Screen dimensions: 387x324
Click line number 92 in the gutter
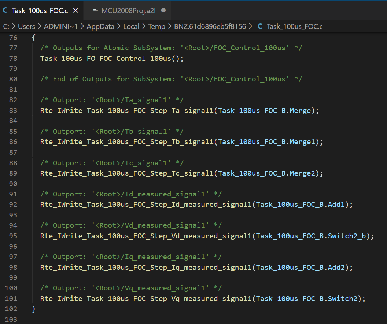(x=13, y=204)
